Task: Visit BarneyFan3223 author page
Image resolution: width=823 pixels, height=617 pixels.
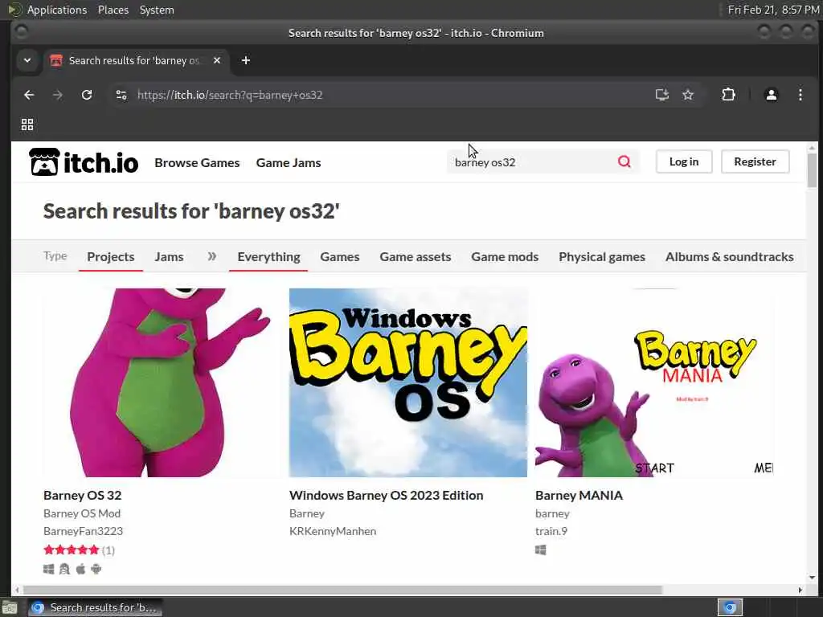Action: click(83, 531)
